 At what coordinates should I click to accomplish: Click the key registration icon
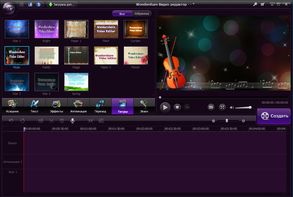(x=255, y=4)
